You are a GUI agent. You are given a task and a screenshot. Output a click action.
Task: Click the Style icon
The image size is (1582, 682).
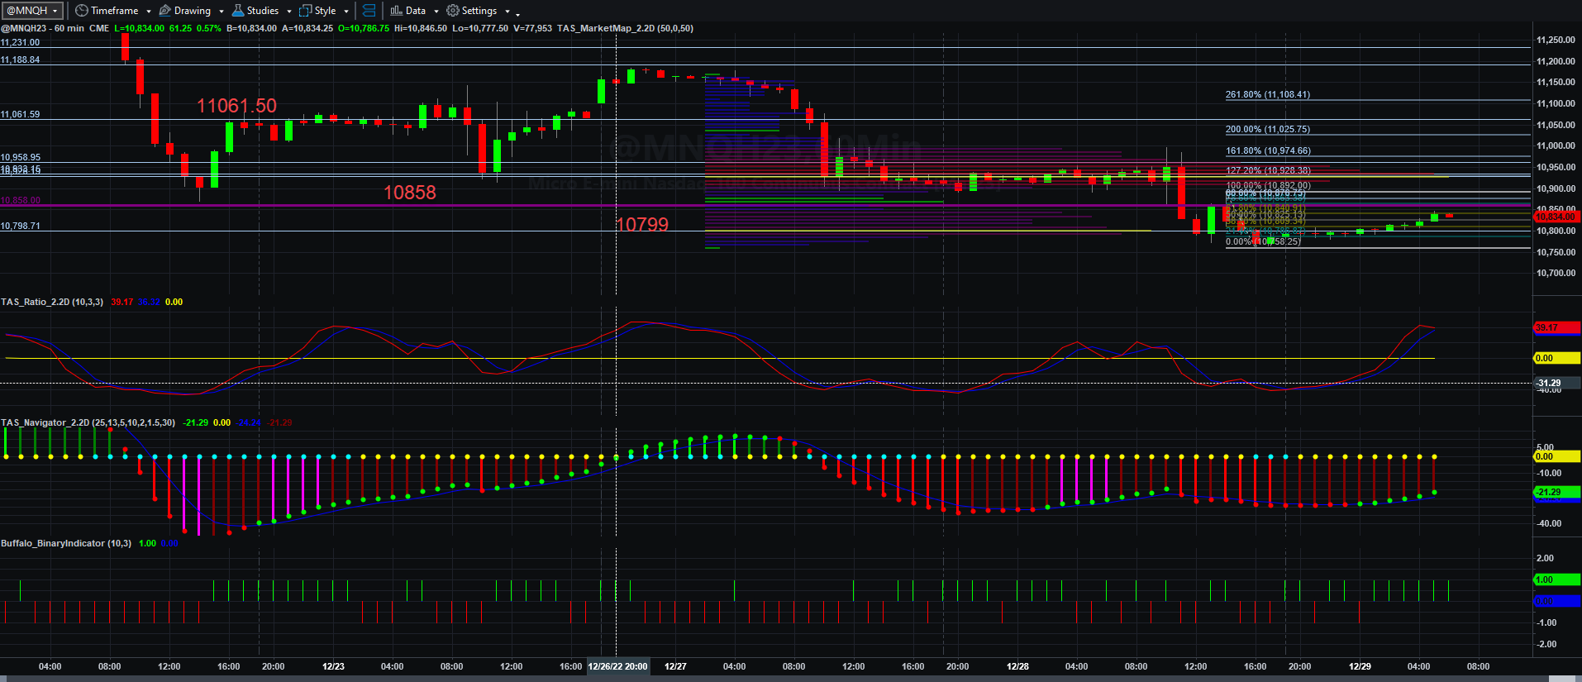(306, 11)
